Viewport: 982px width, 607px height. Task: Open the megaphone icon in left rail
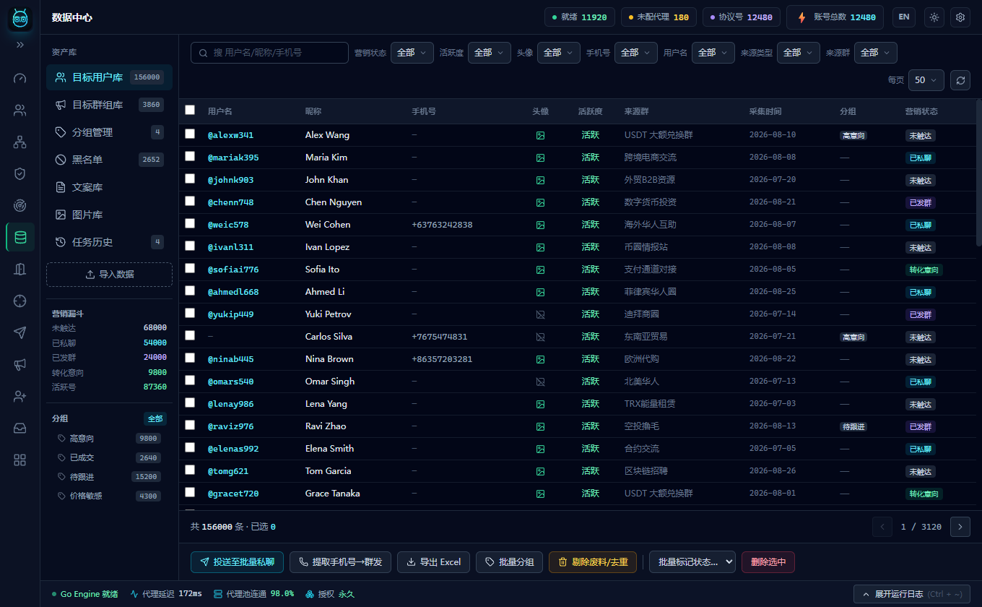click(20, 364)
